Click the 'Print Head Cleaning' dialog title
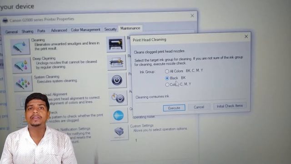The image size is (291, 164). 150,40
